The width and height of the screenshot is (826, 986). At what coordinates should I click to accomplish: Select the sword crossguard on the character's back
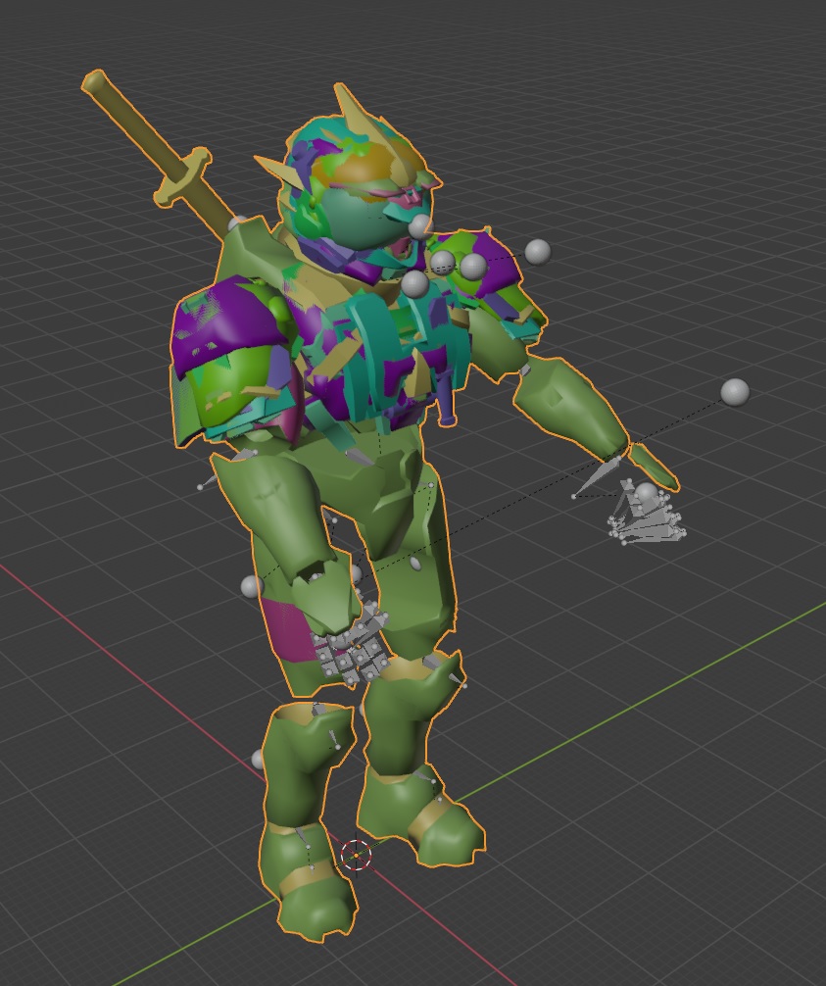point(182,176)
